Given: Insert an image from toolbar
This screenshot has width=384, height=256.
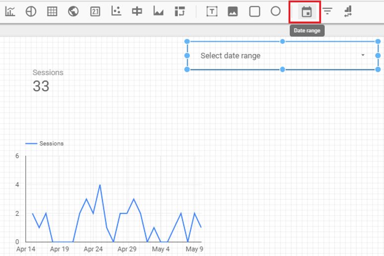Looking at the screenshot, I should coord(233,11).
